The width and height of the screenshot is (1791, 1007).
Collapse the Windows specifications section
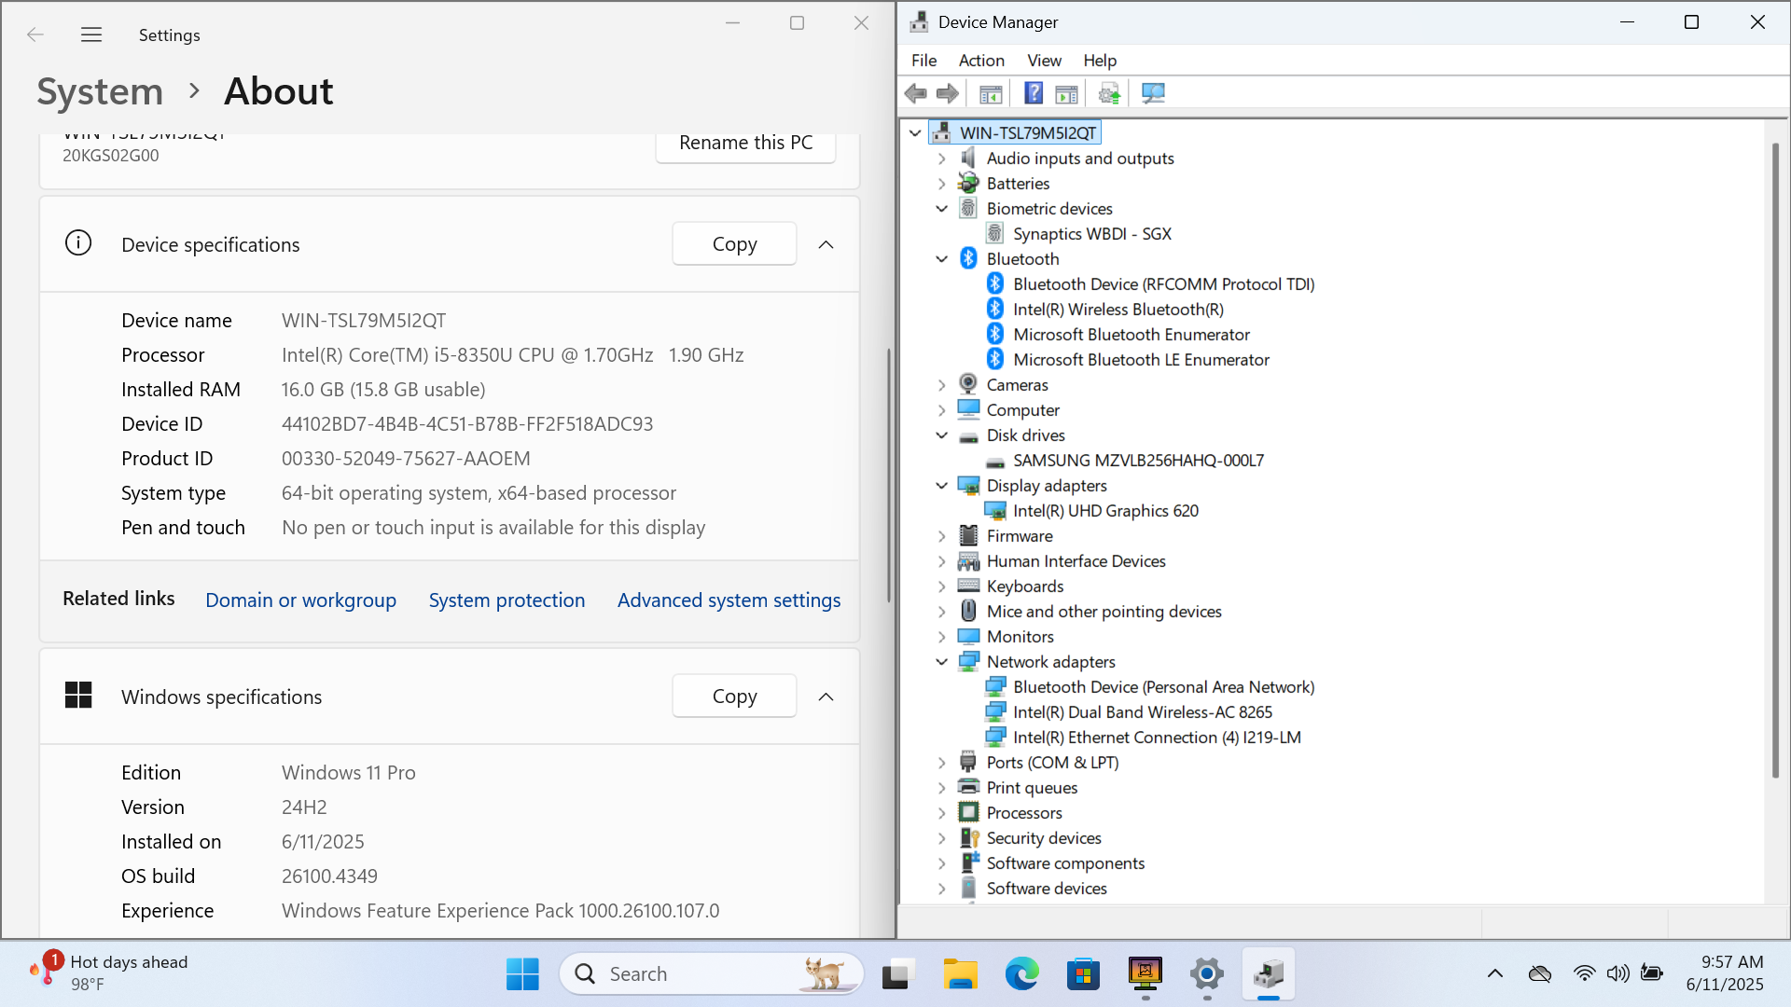[826, 697]
